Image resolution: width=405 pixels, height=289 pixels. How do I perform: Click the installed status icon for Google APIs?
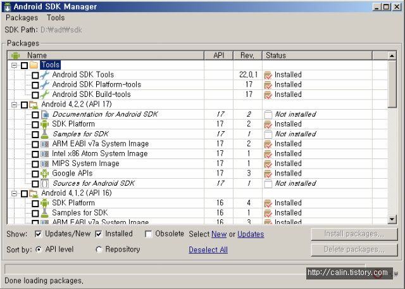click(268, 174)
